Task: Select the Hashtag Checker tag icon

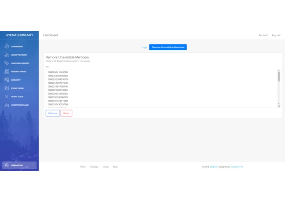Action: click(x=7, y=63)
